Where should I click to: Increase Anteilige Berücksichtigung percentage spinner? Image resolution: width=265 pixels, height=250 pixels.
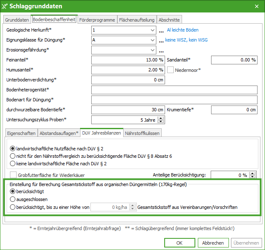coord(252,173)
